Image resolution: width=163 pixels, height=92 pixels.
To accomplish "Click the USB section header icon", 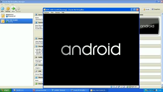I will pos(36,71).
